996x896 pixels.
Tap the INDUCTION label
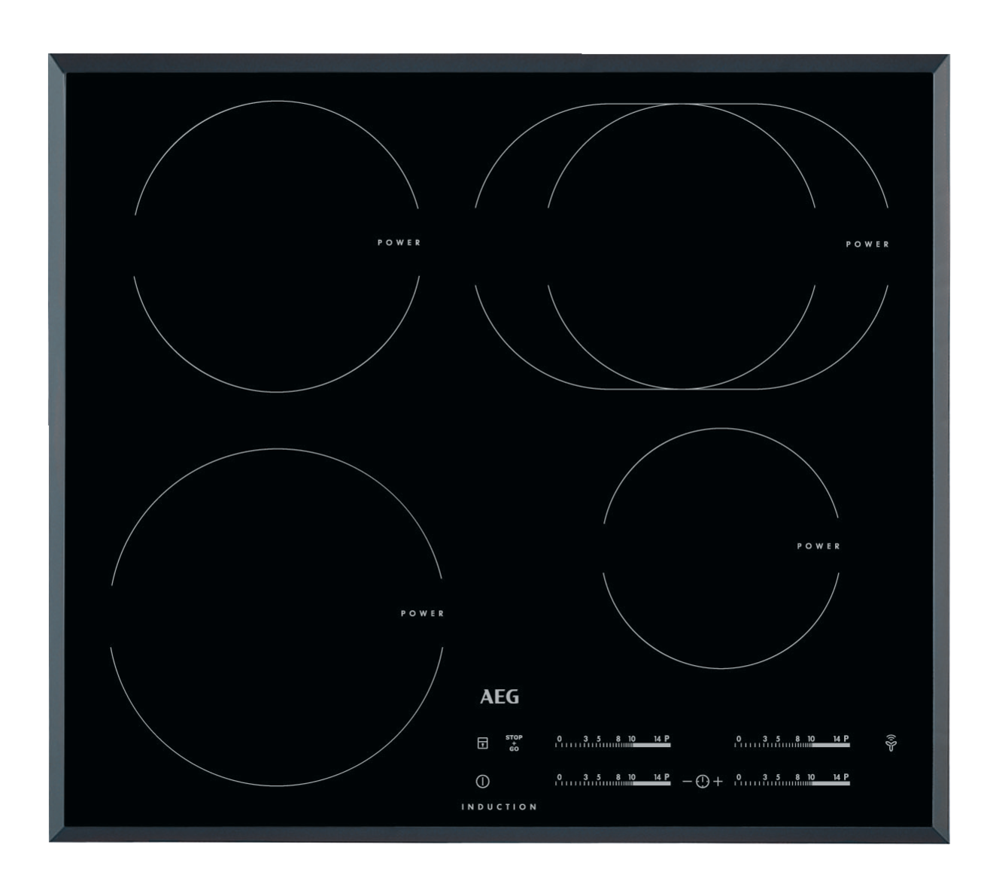coord(499,806)
